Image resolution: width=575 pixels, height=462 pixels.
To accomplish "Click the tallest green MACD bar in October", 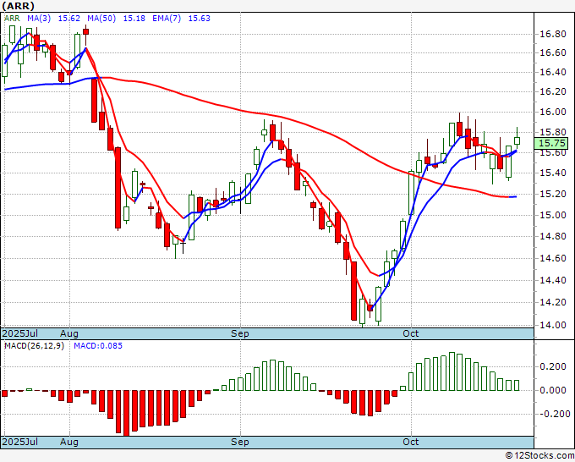I will coord(452,371).
